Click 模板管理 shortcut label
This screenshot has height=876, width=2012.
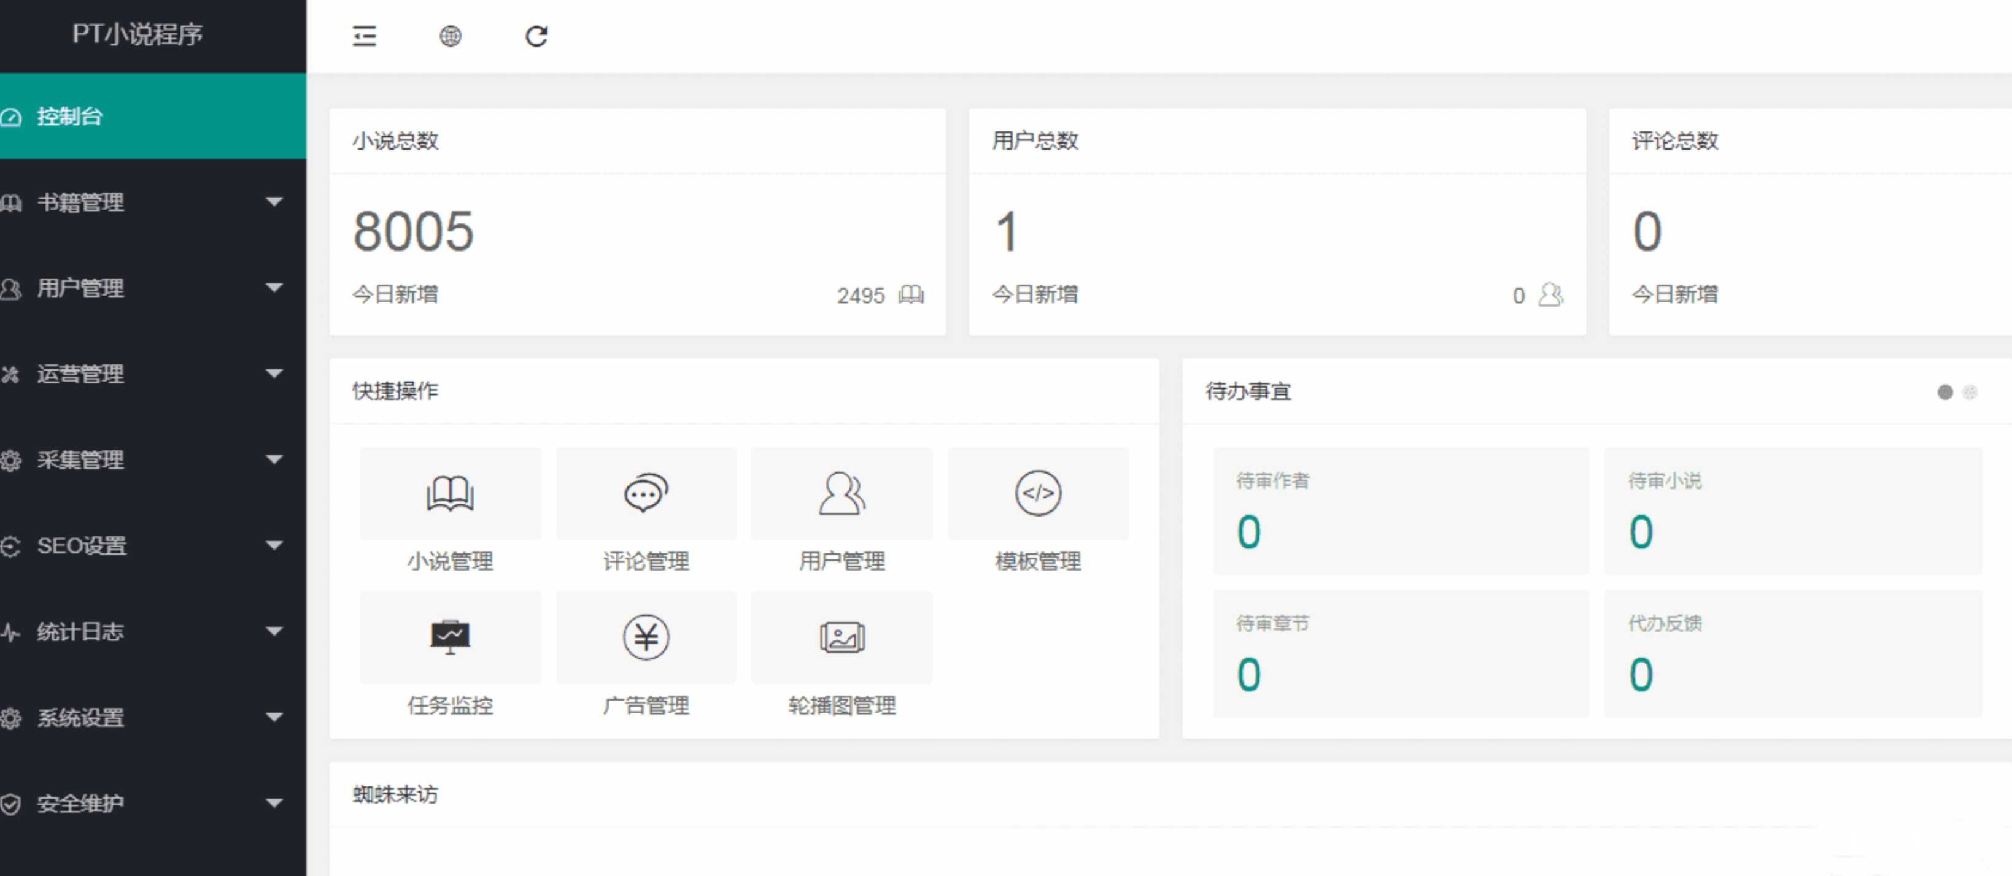(1038, 561)
